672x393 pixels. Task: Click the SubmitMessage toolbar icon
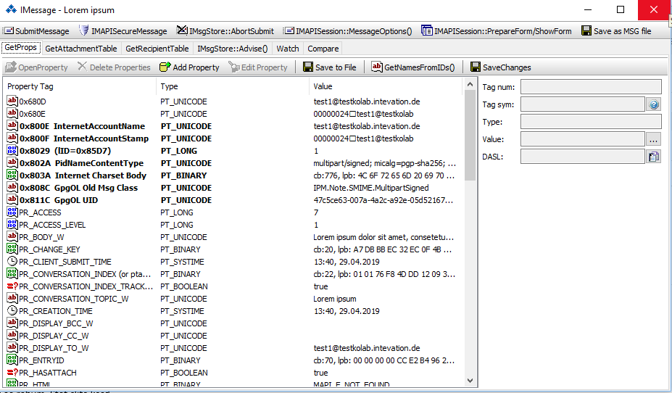coord(8,31)
